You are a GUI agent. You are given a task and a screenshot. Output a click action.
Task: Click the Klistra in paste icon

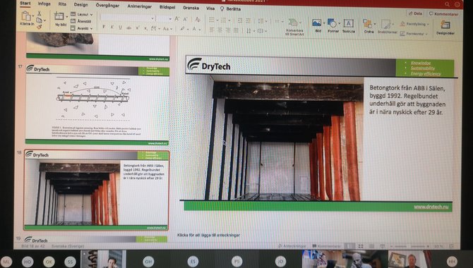click(x=26, y=17)
